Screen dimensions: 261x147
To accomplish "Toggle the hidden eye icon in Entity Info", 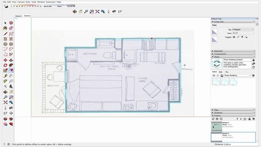I will coord(234,37).
